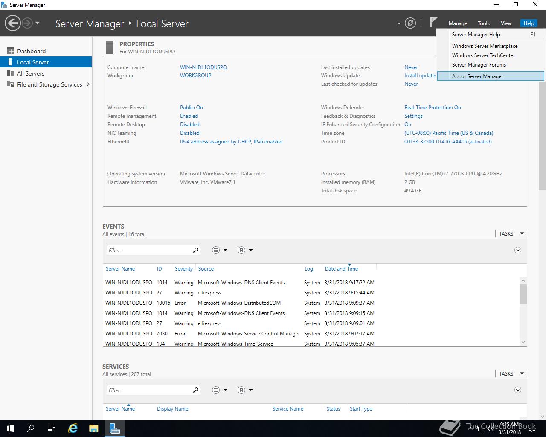This screenshot has height=437, width=546.
Task: Click the back navigation arrow
Action: [x=13, y=23]
